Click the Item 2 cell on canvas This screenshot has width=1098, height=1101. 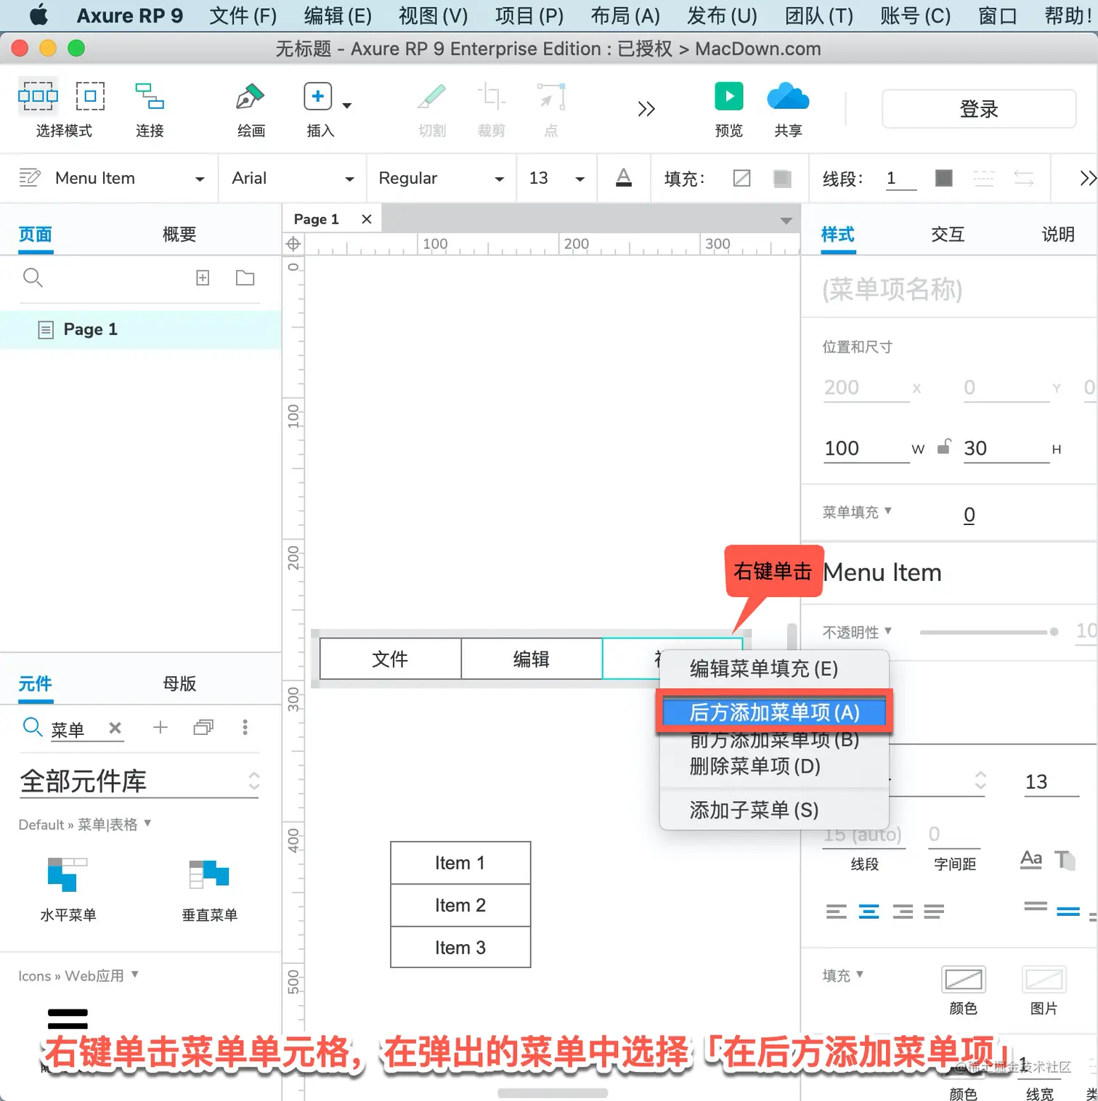[x=460, y=905]
